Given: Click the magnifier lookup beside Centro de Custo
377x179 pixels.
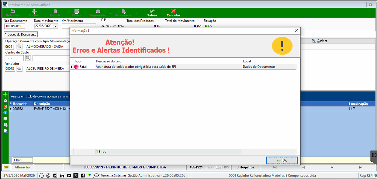Looking at the screenshot, I should tap(28, 58).
